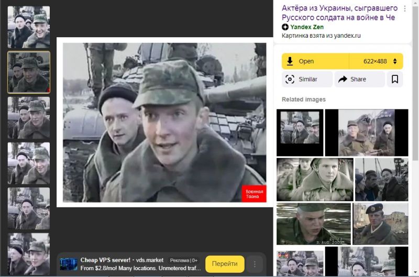Open related black-and-white soldier close-up image
Image resolution: width=419 pixels, height=277 pixels.
(x=315, y=180)
